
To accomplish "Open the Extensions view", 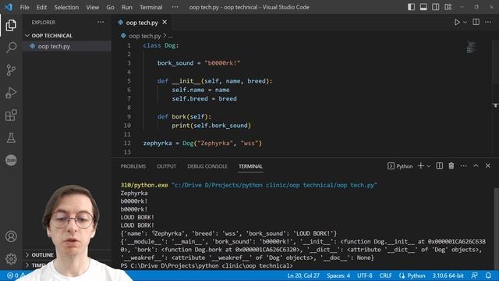I will pyautogui.click(x=11, y=116).
